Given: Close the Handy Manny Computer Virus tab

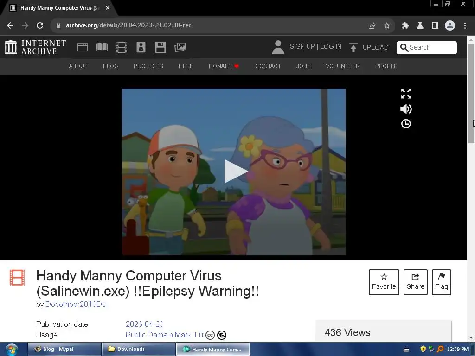Looking at the screenshot, I should pyautogui.click(x=108, y=8).
